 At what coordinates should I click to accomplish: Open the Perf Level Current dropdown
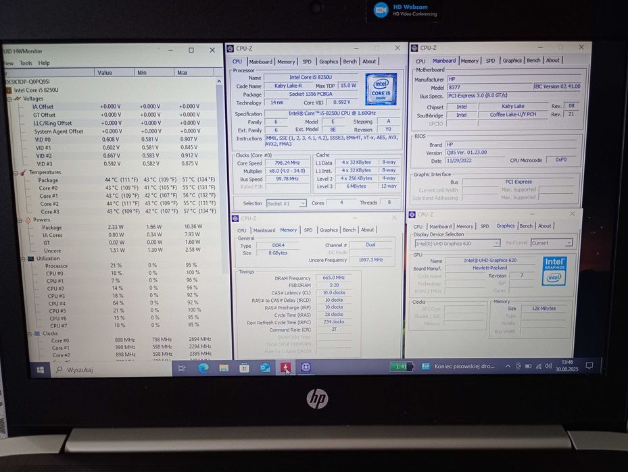pyautogui.click(x=552, y=243)
